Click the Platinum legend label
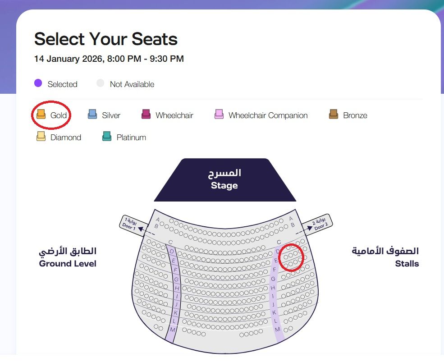This screenshot has width=444, height=362. tap(131, 137)
